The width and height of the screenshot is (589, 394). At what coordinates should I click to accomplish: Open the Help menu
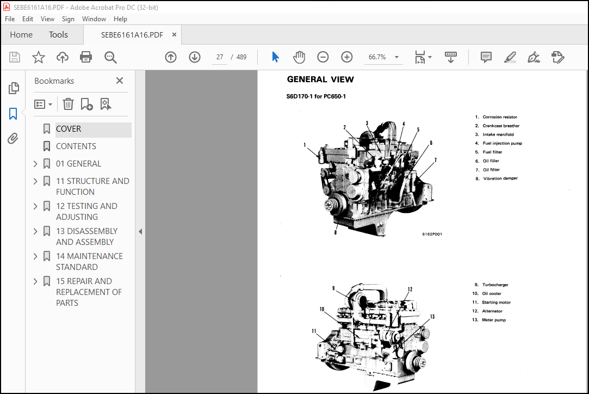[120, 19]
